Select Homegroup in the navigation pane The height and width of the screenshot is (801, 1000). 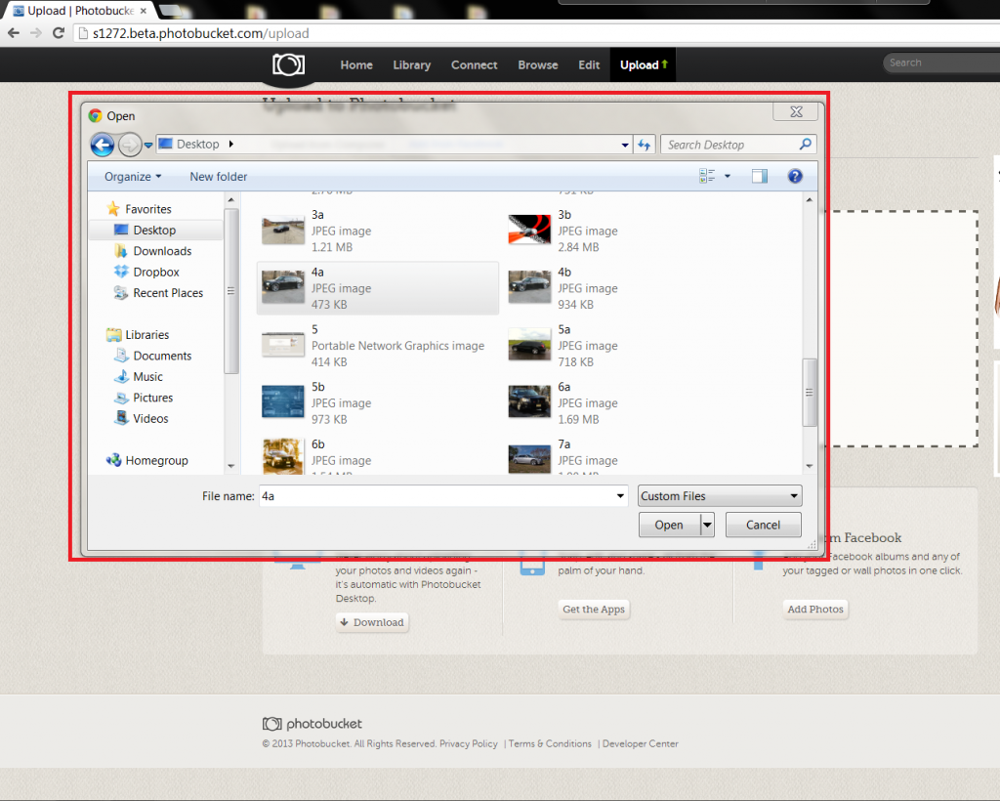click(156, 460)
